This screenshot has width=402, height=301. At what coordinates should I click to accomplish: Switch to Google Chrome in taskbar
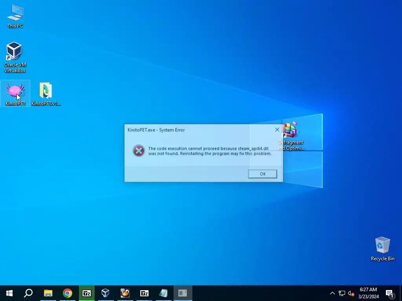[68, 293]
